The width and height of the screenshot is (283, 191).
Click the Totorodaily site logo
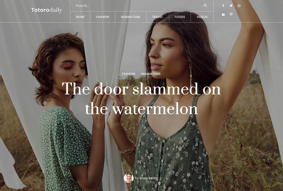[x=47, y=10]
